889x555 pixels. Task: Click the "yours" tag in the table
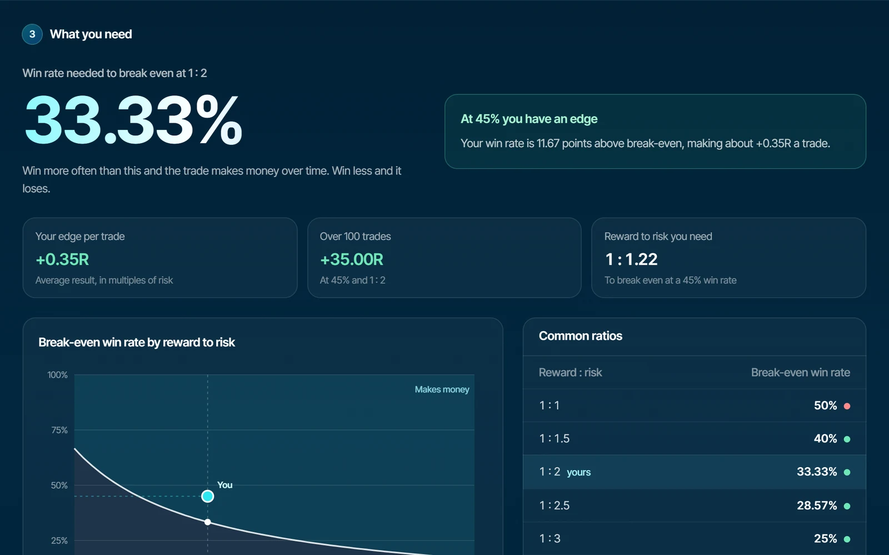coord(578,472)
